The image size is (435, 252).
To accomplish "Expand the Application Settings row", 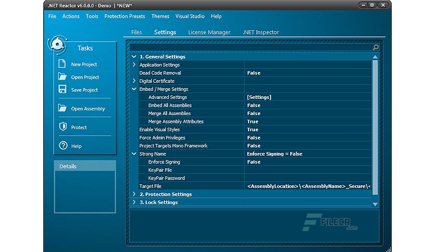I will tap(134, 65).
